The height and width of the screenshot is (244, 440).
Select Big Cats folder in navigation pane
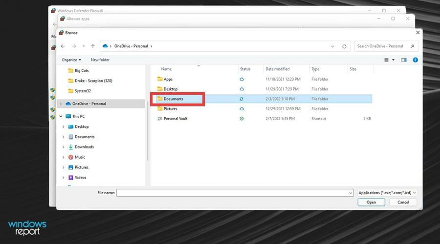[79, 71]
